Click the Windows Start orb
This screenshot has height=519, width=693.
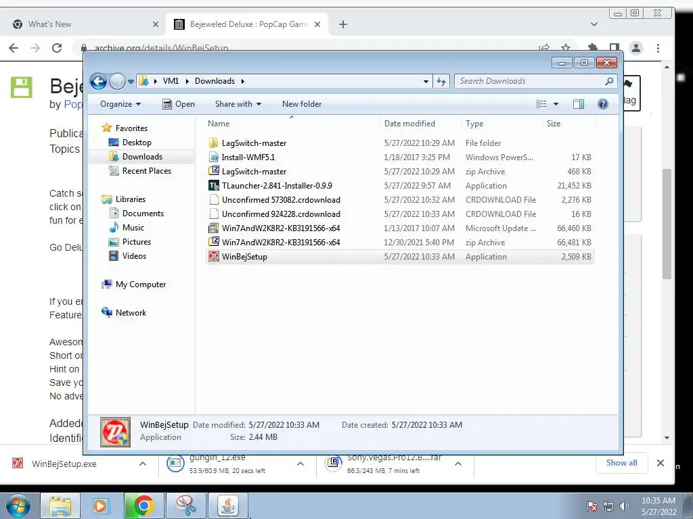(18, 505)
